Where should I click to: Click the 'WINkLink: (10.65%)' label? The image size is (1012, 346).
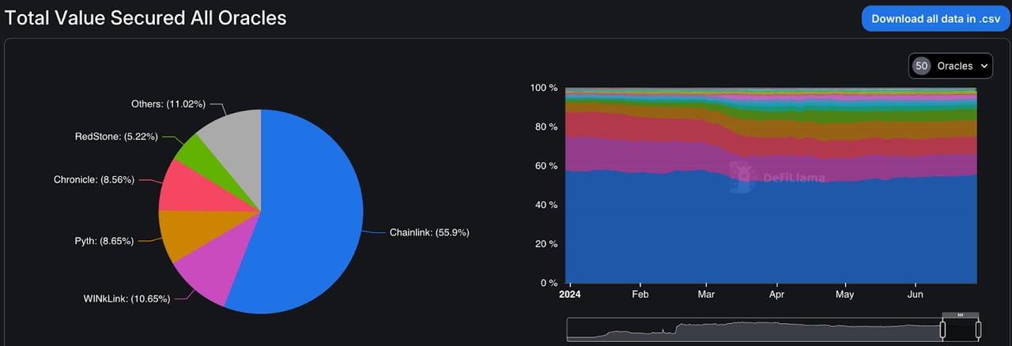pyautogui.click(x=126, y=299)
